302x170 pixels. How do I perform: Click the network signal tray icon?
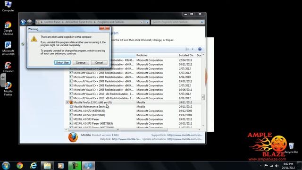272,166
